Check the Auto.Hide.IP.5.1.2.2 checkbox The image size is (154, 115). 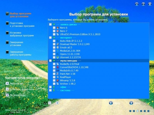click(x=54, y=41)
